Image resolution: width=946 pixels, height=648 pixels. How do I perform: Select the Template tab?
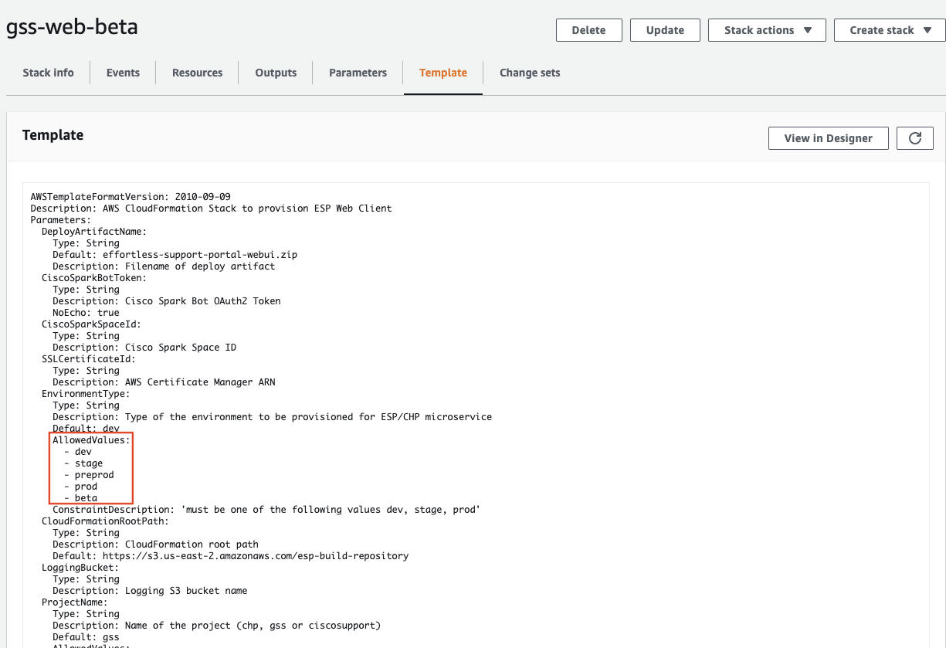pos(442,73)
